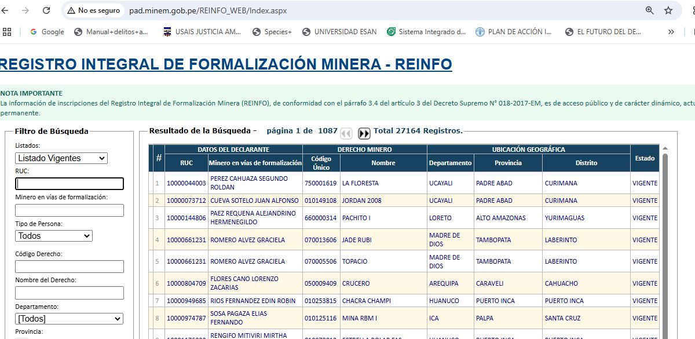Click RUC 10000044003 cell
The height and width of the screenshot is (339, 695).
point(186,183)
